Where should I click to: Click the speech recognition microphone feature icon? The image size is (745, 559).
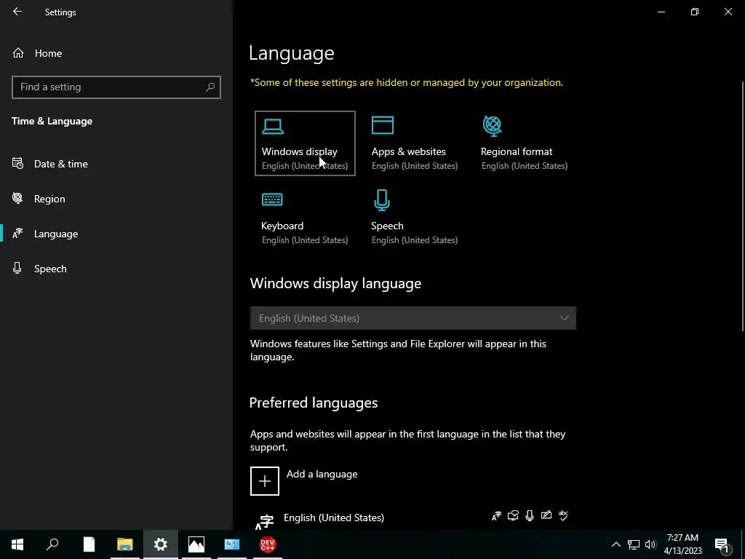point(530,516)
